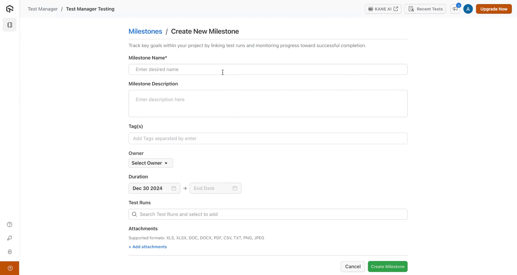Click the Create Milestone button
Image resolution: width=517 pixels, height=275 pixels.
coord(387,267)
